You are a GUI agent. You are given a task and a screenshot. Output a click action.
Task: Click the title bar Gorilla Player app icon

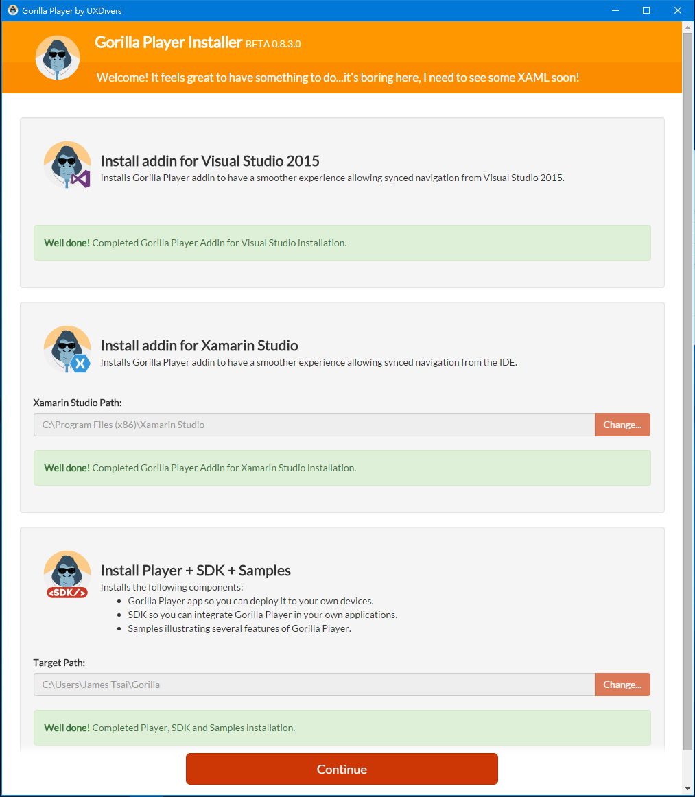13,10
